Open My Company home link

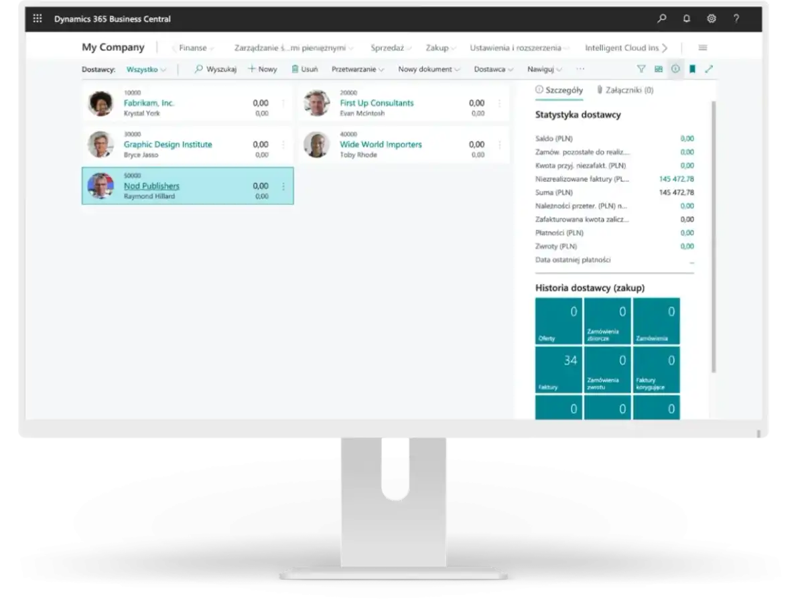pyautogui.click(x=113, y=48)
